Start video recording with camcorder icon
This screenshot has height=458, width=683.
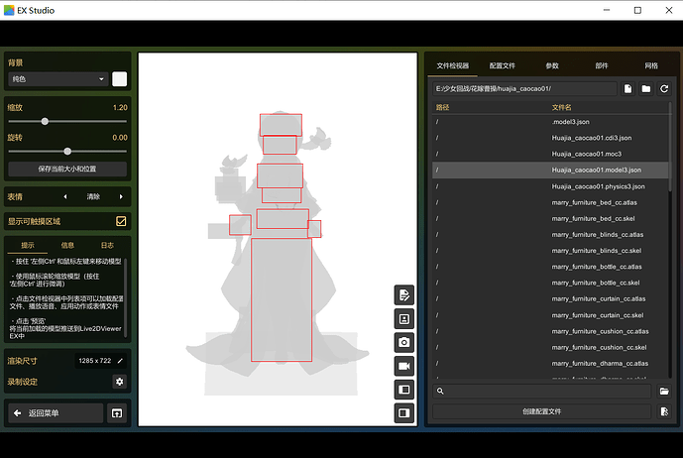pyautogui.click(x=403, y=366)
